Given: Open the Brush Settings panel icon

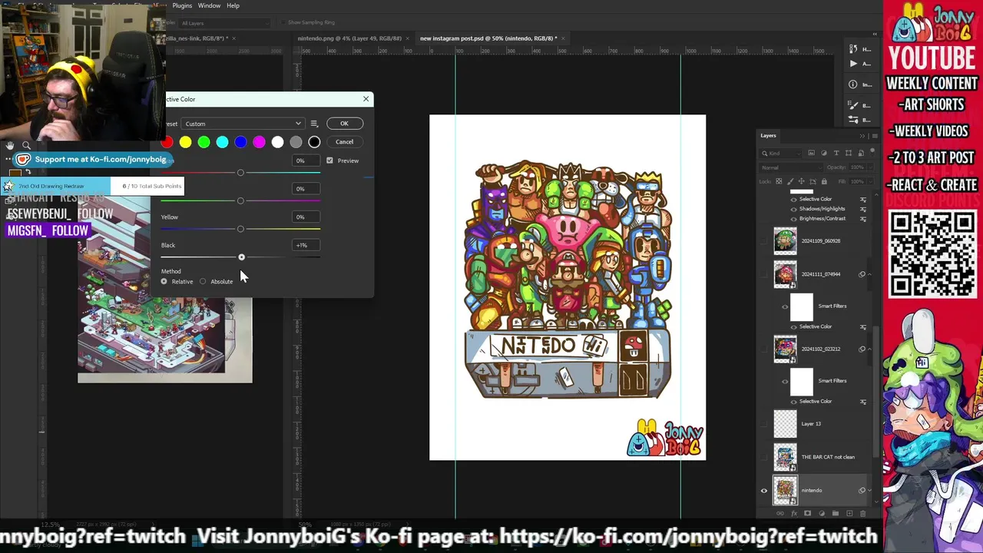Looking at the screenshot, I should pos(853,105).
